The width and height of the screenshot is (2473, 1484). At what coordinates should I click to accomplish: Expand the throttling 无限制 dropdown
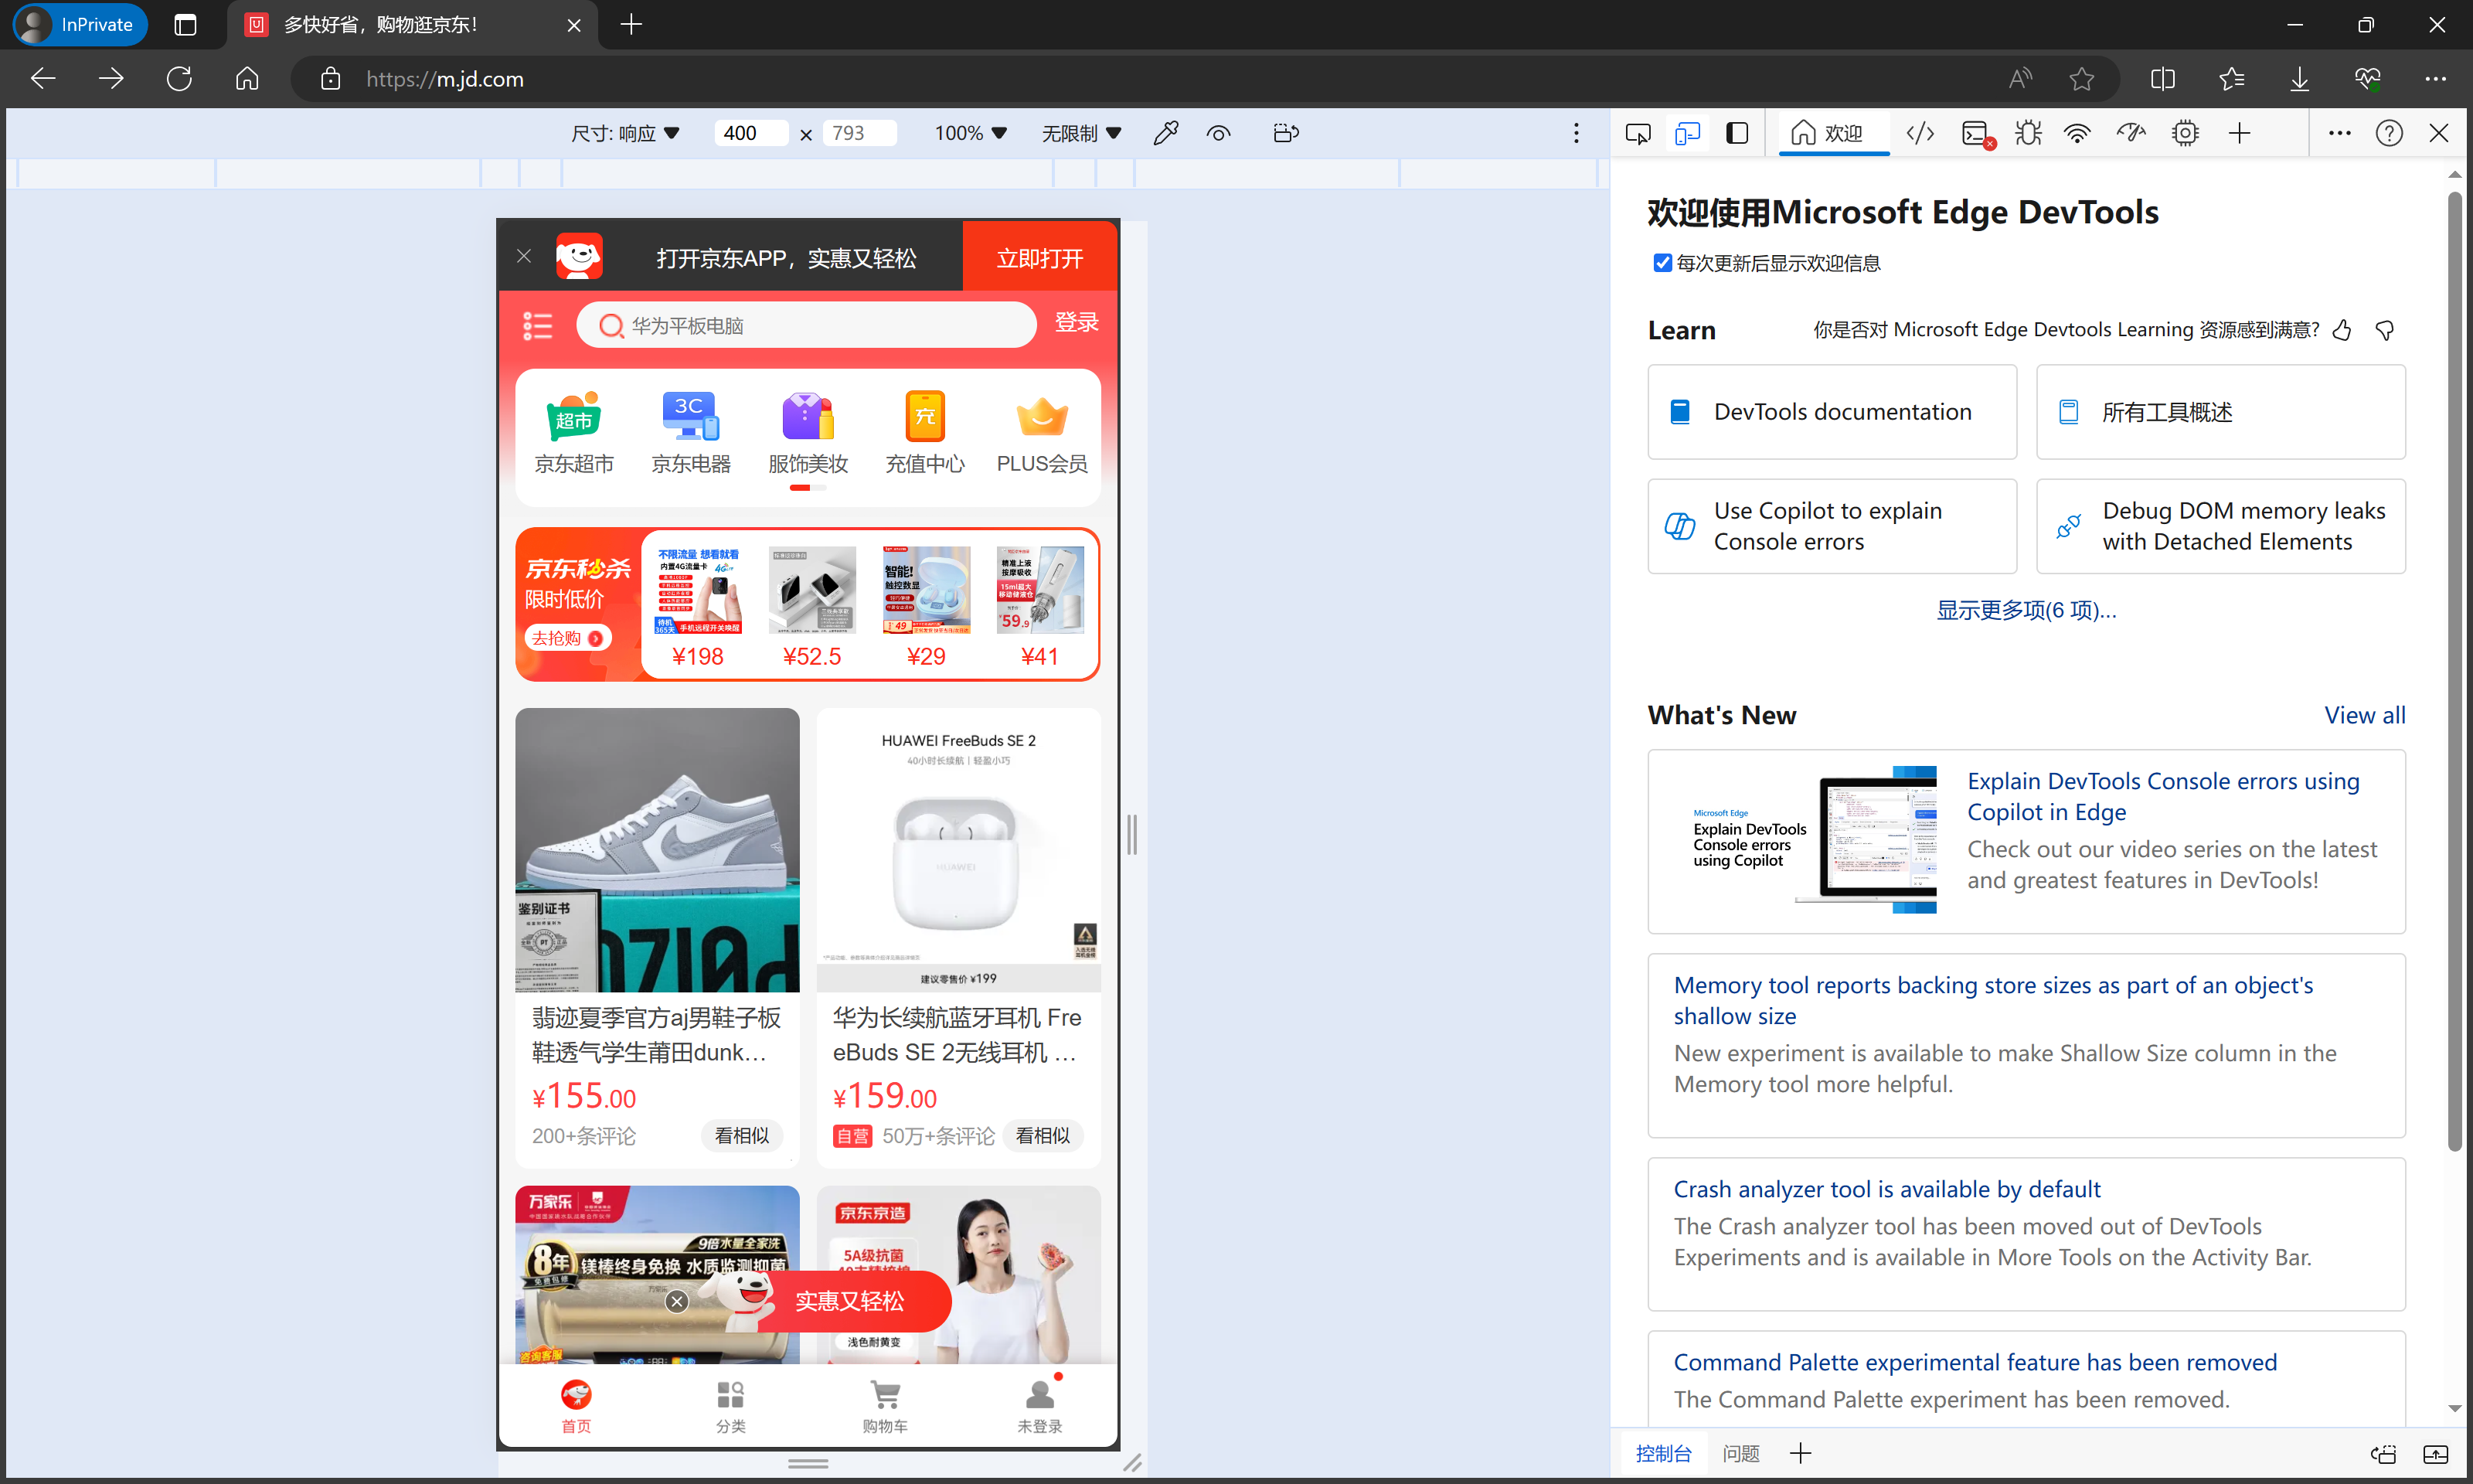tap(1080, 133)
